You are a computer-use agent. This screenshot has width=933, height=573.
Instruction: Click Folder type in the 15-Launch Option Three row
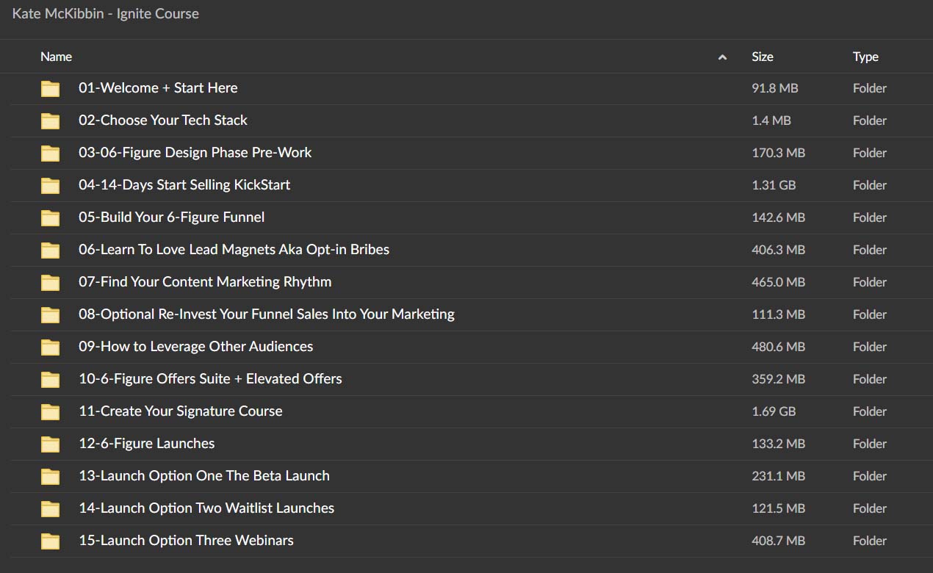point(870,541)
